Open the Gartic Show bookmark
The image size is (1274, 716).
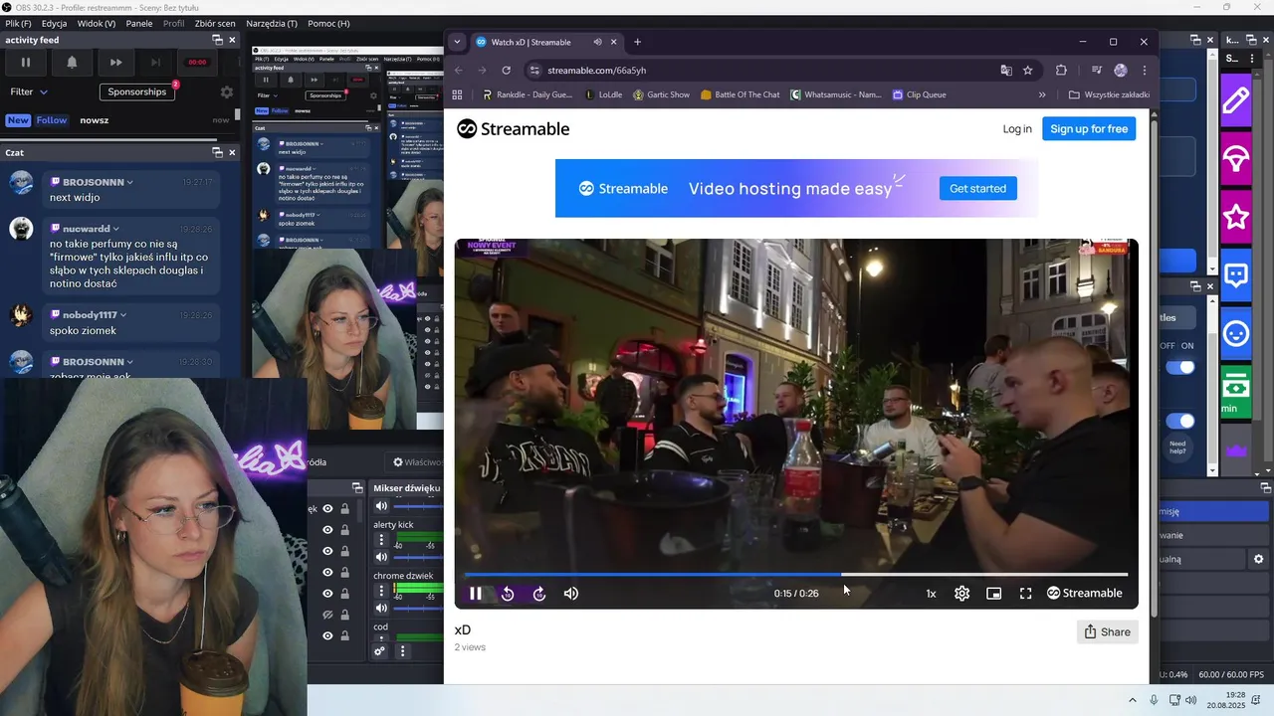[x=661, y=94]
